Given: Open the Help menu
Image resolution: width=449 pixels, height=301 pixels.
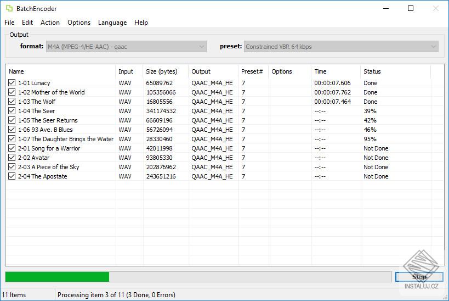Looking at the screenshot, I should click(141, 23).
